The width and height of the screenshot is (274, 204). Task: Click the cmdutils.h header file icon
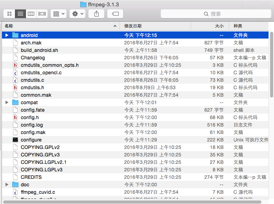15,88
